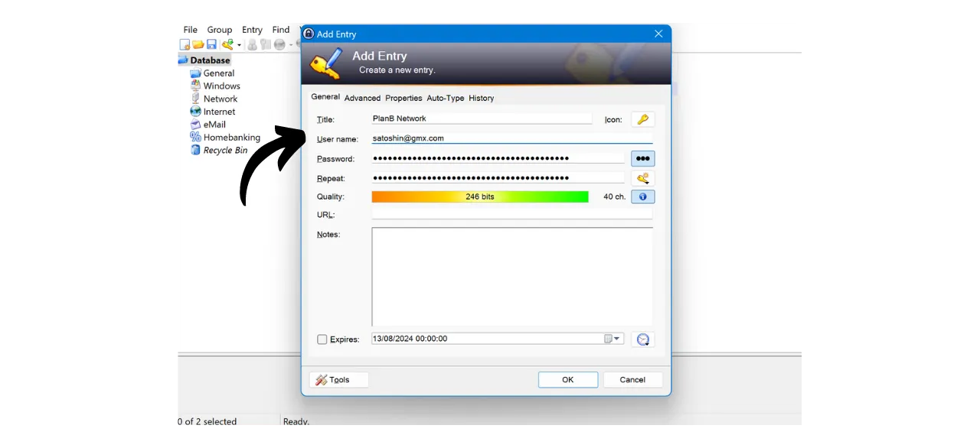Viewport: 980px width, 448px height.
Task: Click the Open database folder icon
Action: click(198, 44)
